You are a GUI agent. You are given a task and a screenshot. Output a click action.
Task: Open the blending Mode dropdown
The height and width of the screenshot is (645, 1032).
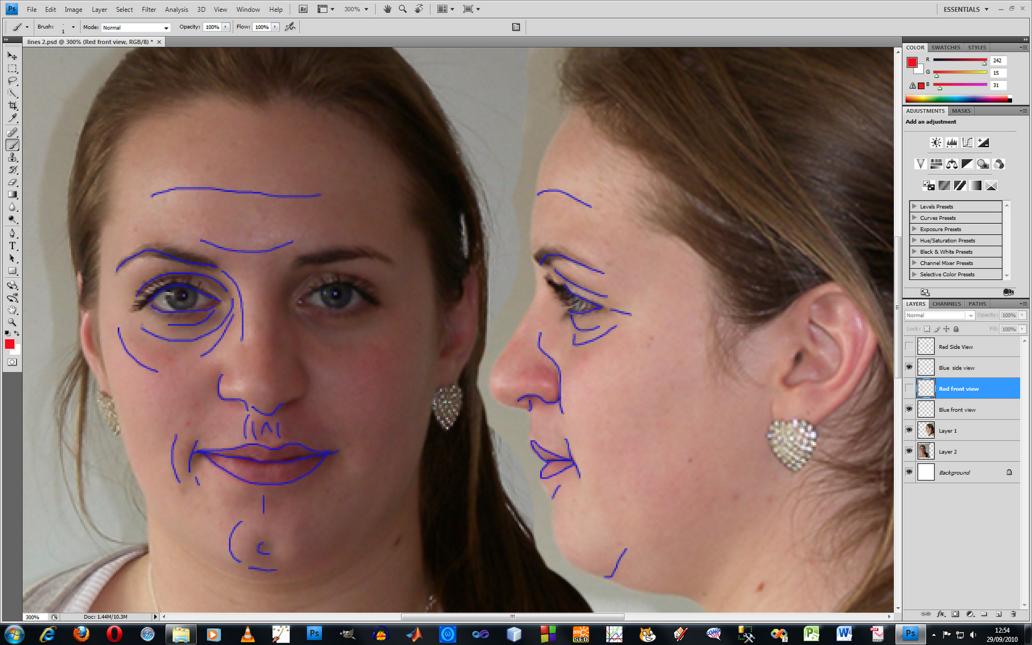click(x=135, y=27)
